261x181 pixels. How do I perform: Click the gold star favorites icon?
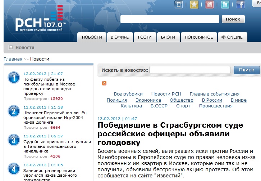pos(194,4)
